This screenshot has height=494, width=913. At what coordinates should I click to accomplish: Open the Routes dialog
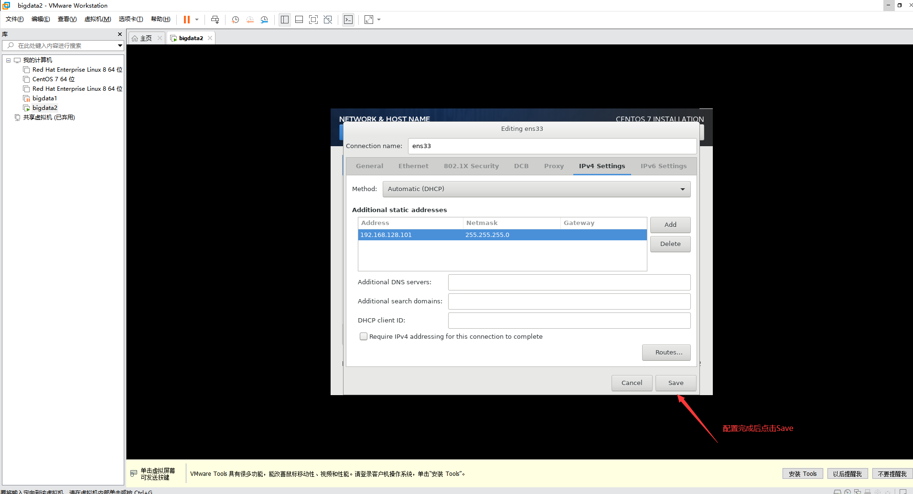pyautogui.click(x=666, y=352)
